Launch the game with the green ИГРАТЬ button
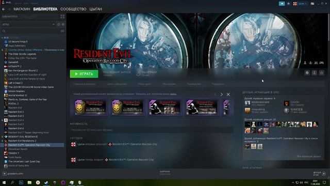This screenshot has width=330, height=186. tap(84, 74)
